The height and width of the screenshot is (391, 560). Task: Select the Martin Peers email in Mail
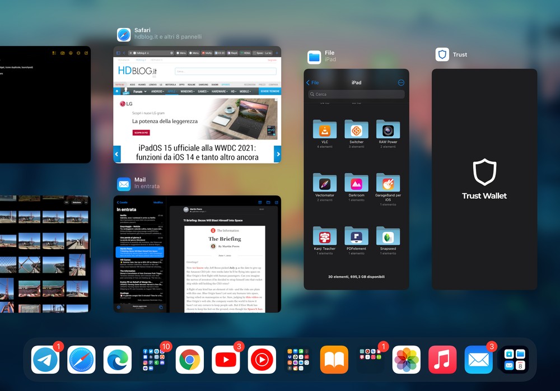[x=139, y=252]
